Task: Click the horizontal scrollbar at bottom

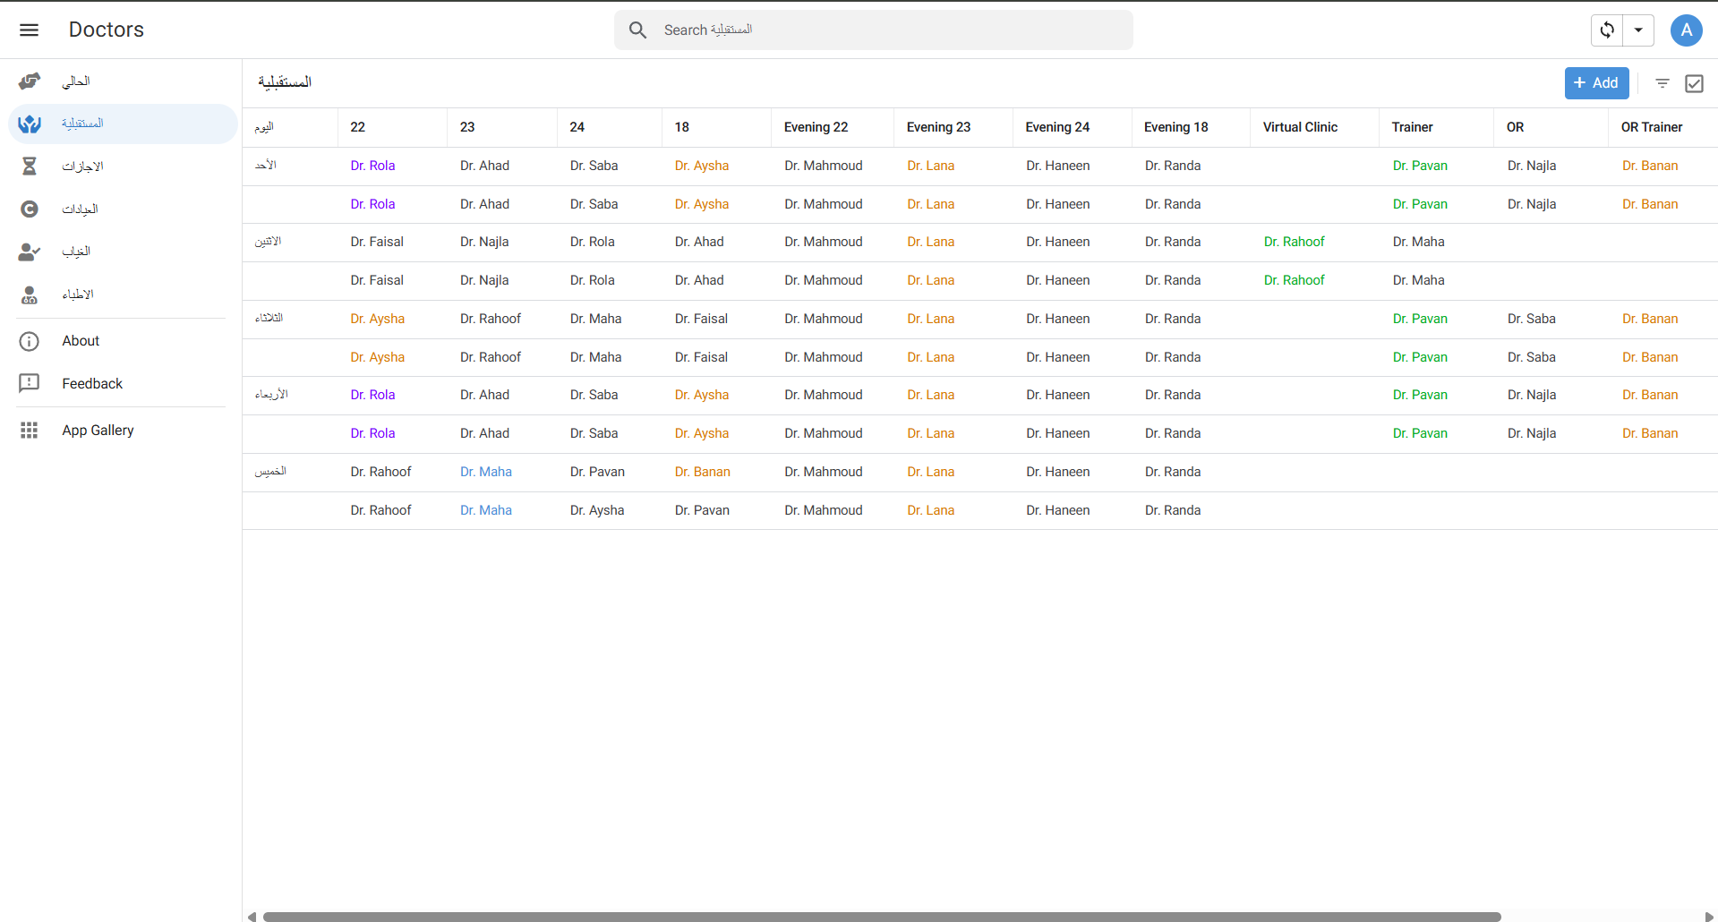Action: click(881, 917)
